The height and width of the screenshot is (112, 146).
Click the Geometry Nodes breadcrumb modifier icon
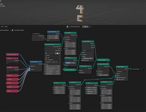pos(13,30)
